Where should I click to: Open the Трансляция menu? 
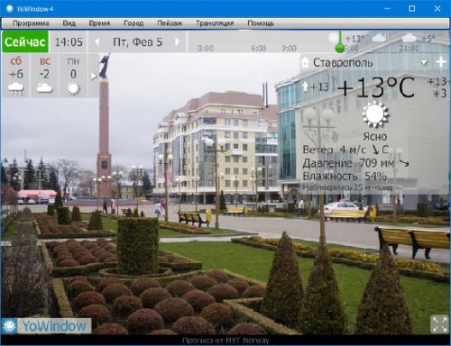[x=215, y=23]
